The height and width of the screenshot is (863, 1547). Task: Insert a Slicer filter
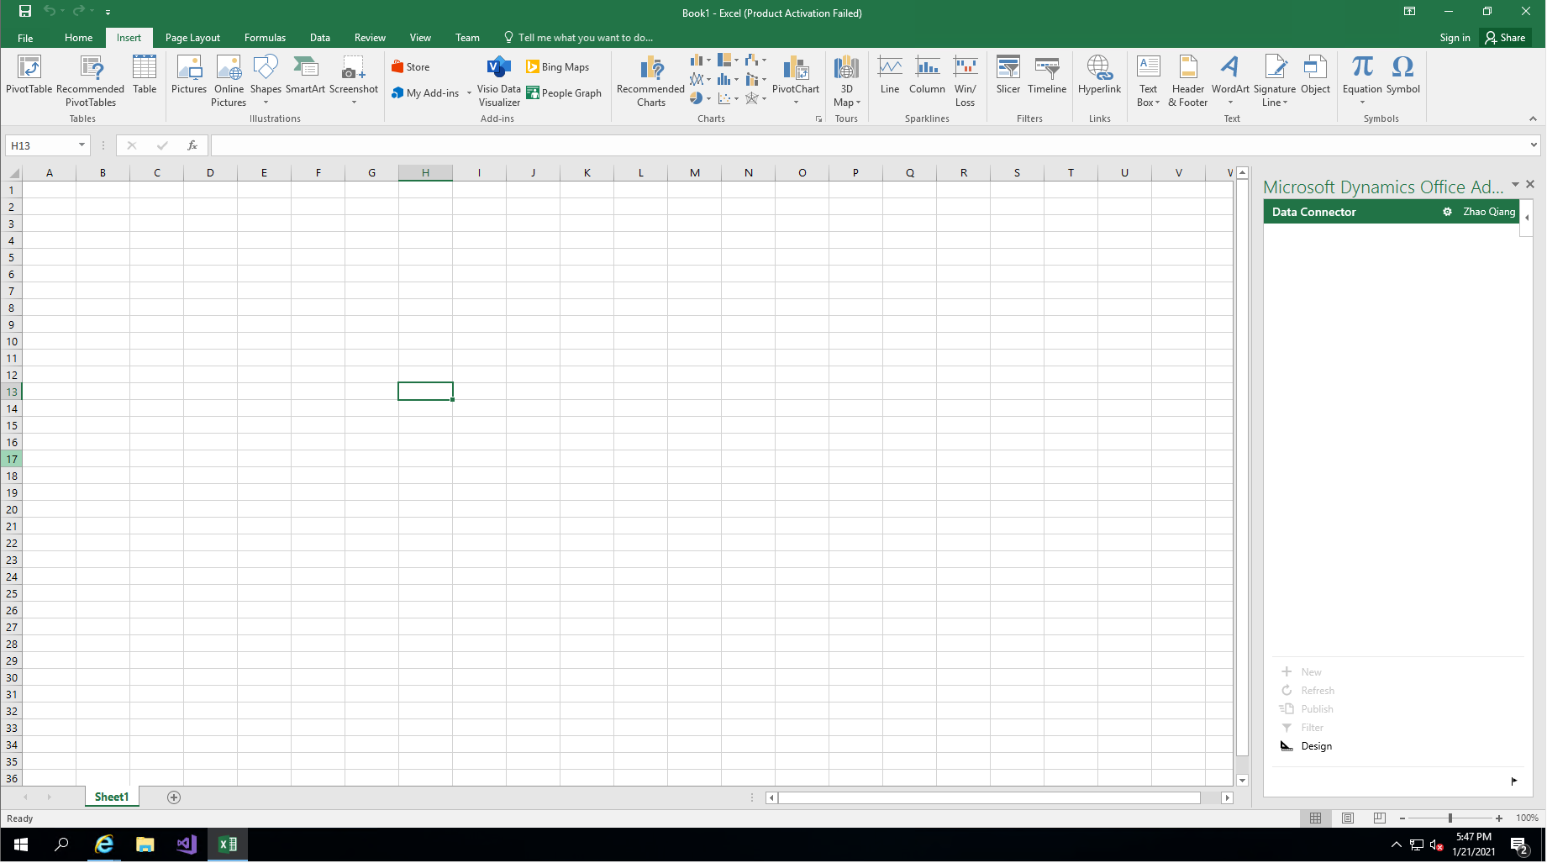coord(1008,76)
